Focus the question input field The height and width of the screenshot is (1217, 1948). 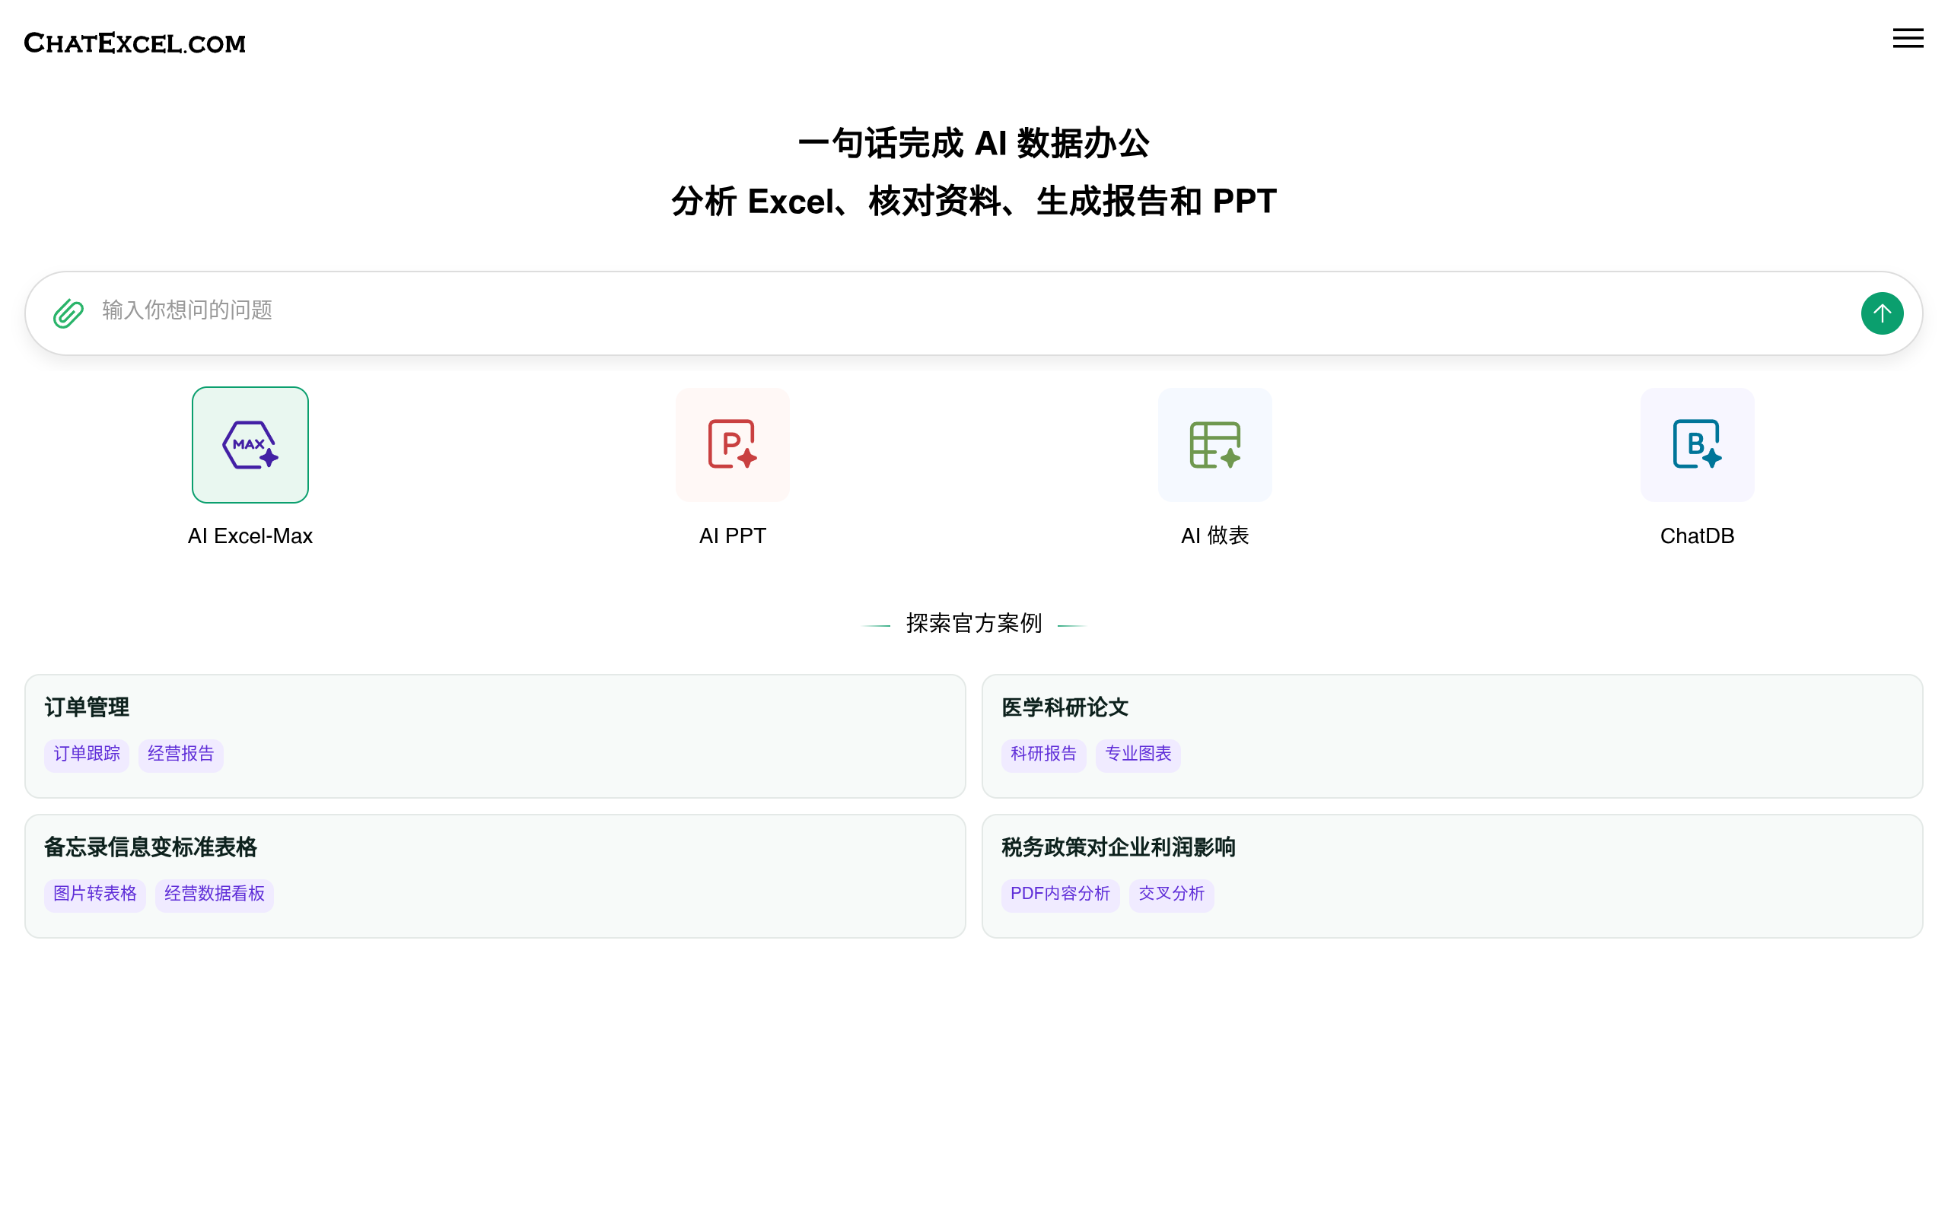coord(974,313)
